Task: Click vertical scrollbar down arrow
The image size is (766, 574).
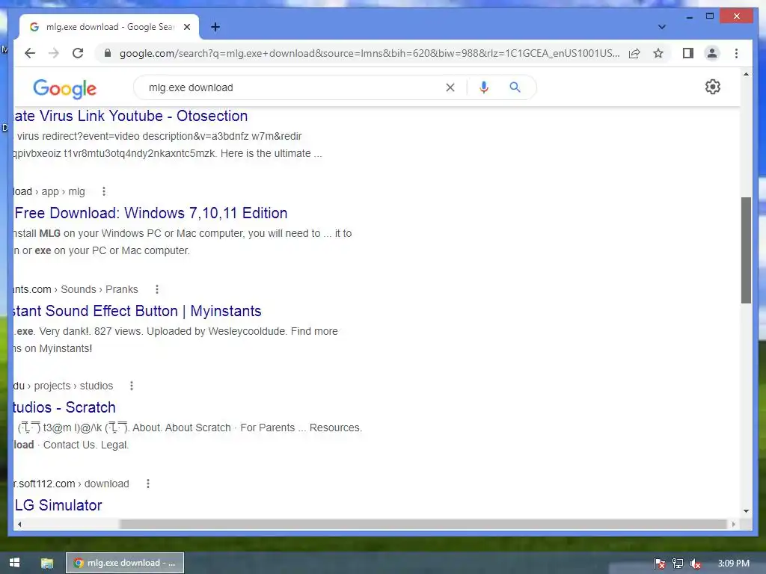Action: pos(746,511)
